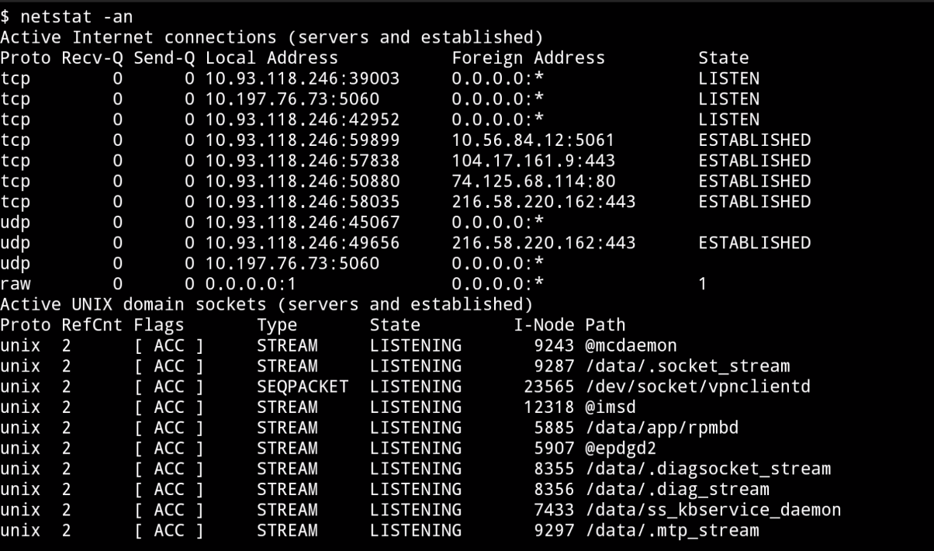Screen dimensions: 934x551
Task: Select foreign address 10.56.84.12:5061
Action: tap(533, 140)
